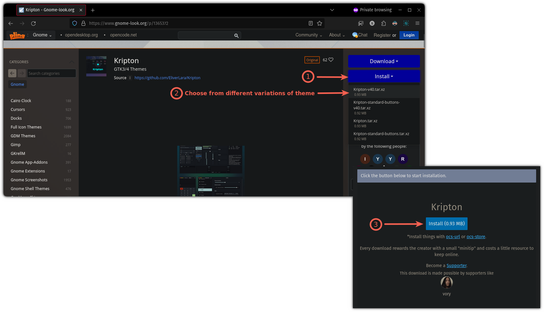Click the screenshot scissors extension icon
Viewport: 544px width, 312px height.
(x=360, y=23)
